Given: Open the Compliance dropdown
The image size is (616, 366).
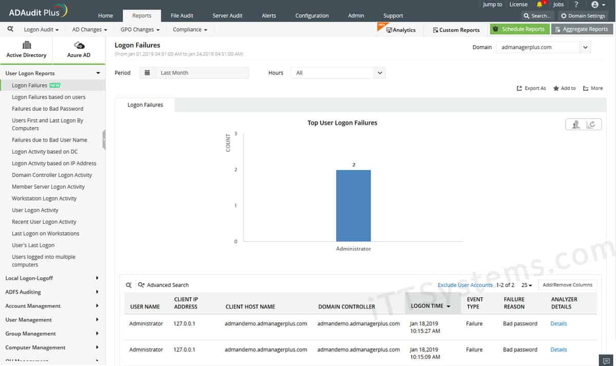Looking at the screenshot, I should click(x=190, y=30).
